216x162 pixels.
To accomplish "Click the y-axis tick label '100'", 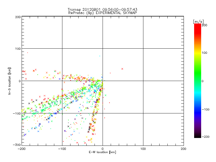I will point(18,49).
